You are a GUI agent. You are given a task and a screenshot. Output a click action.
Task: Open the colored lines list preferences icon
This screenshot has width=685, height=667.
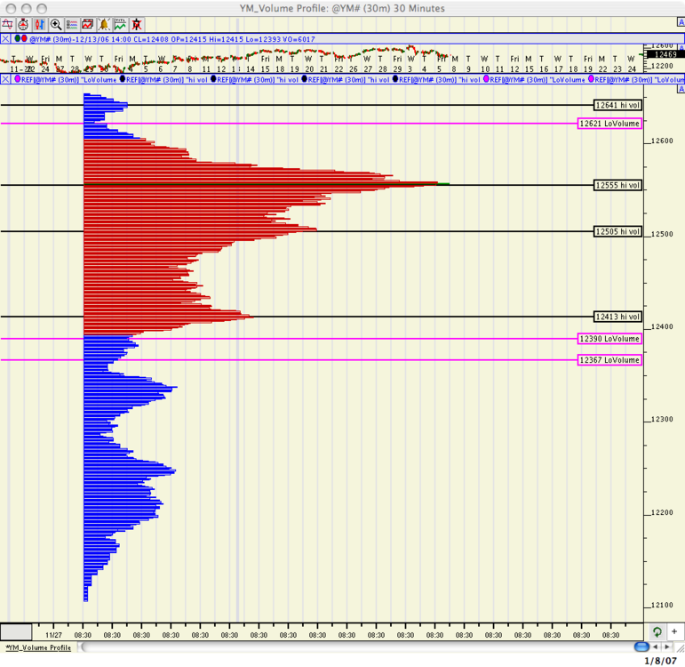(72, 25)
